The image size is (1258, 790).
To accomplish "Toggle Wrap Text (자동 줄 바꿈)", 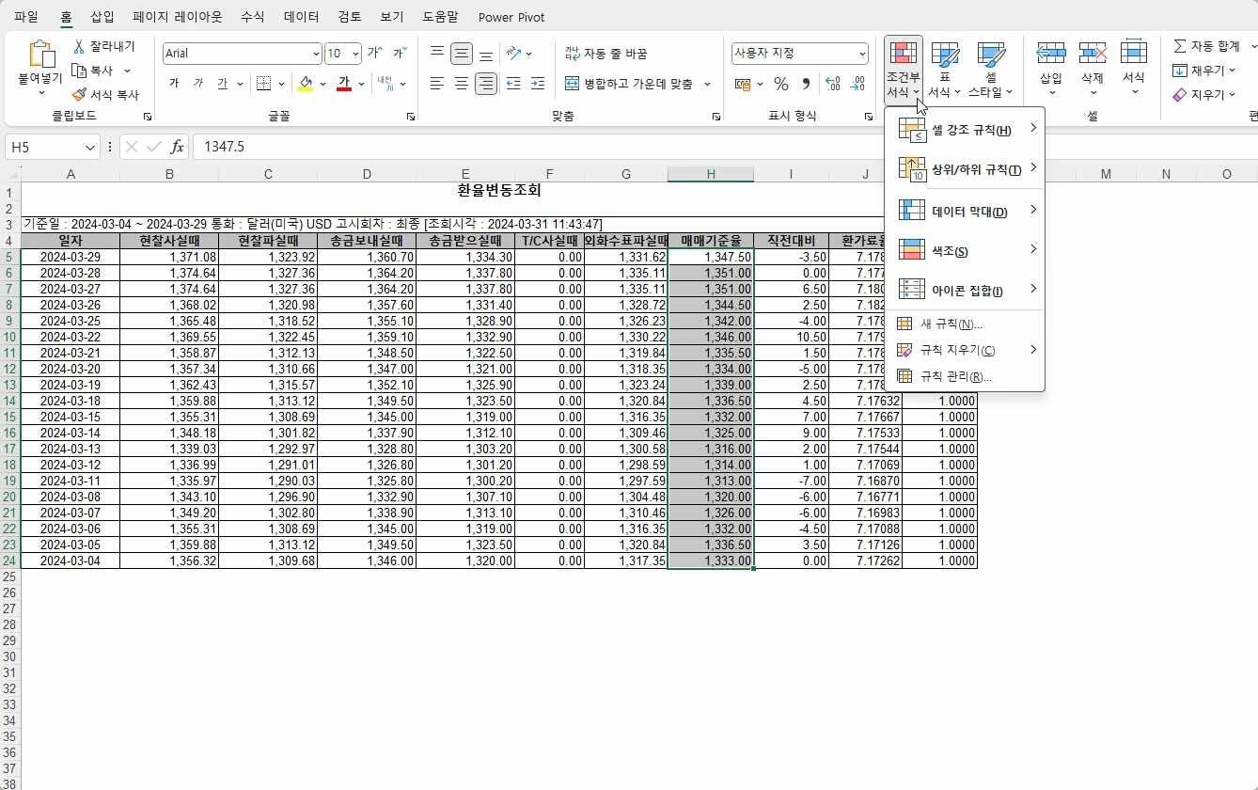I will tap(606, 54).
